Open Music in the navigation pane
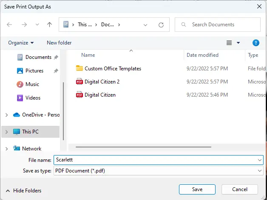The image size is (267, 200). coord(32,84)
